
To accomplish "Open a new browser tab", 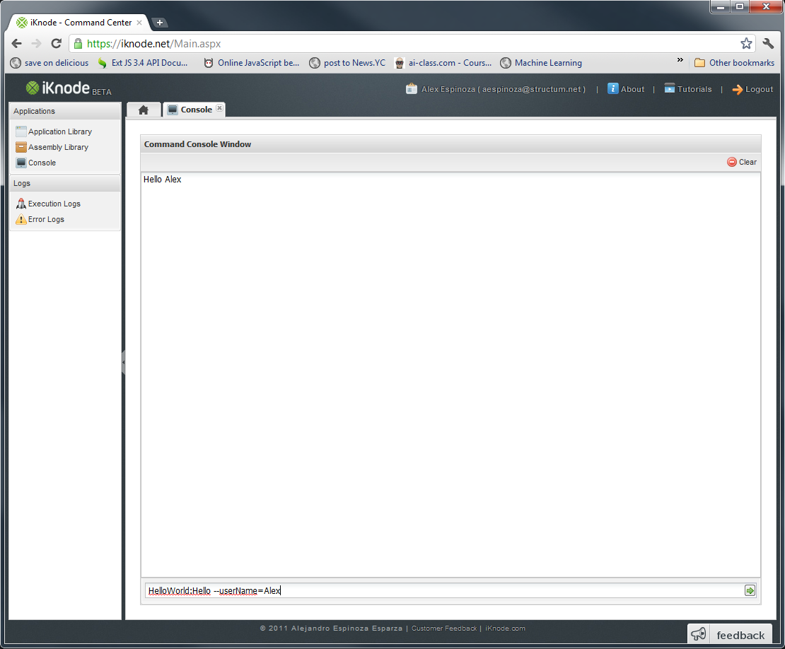I will click(160, 23).
